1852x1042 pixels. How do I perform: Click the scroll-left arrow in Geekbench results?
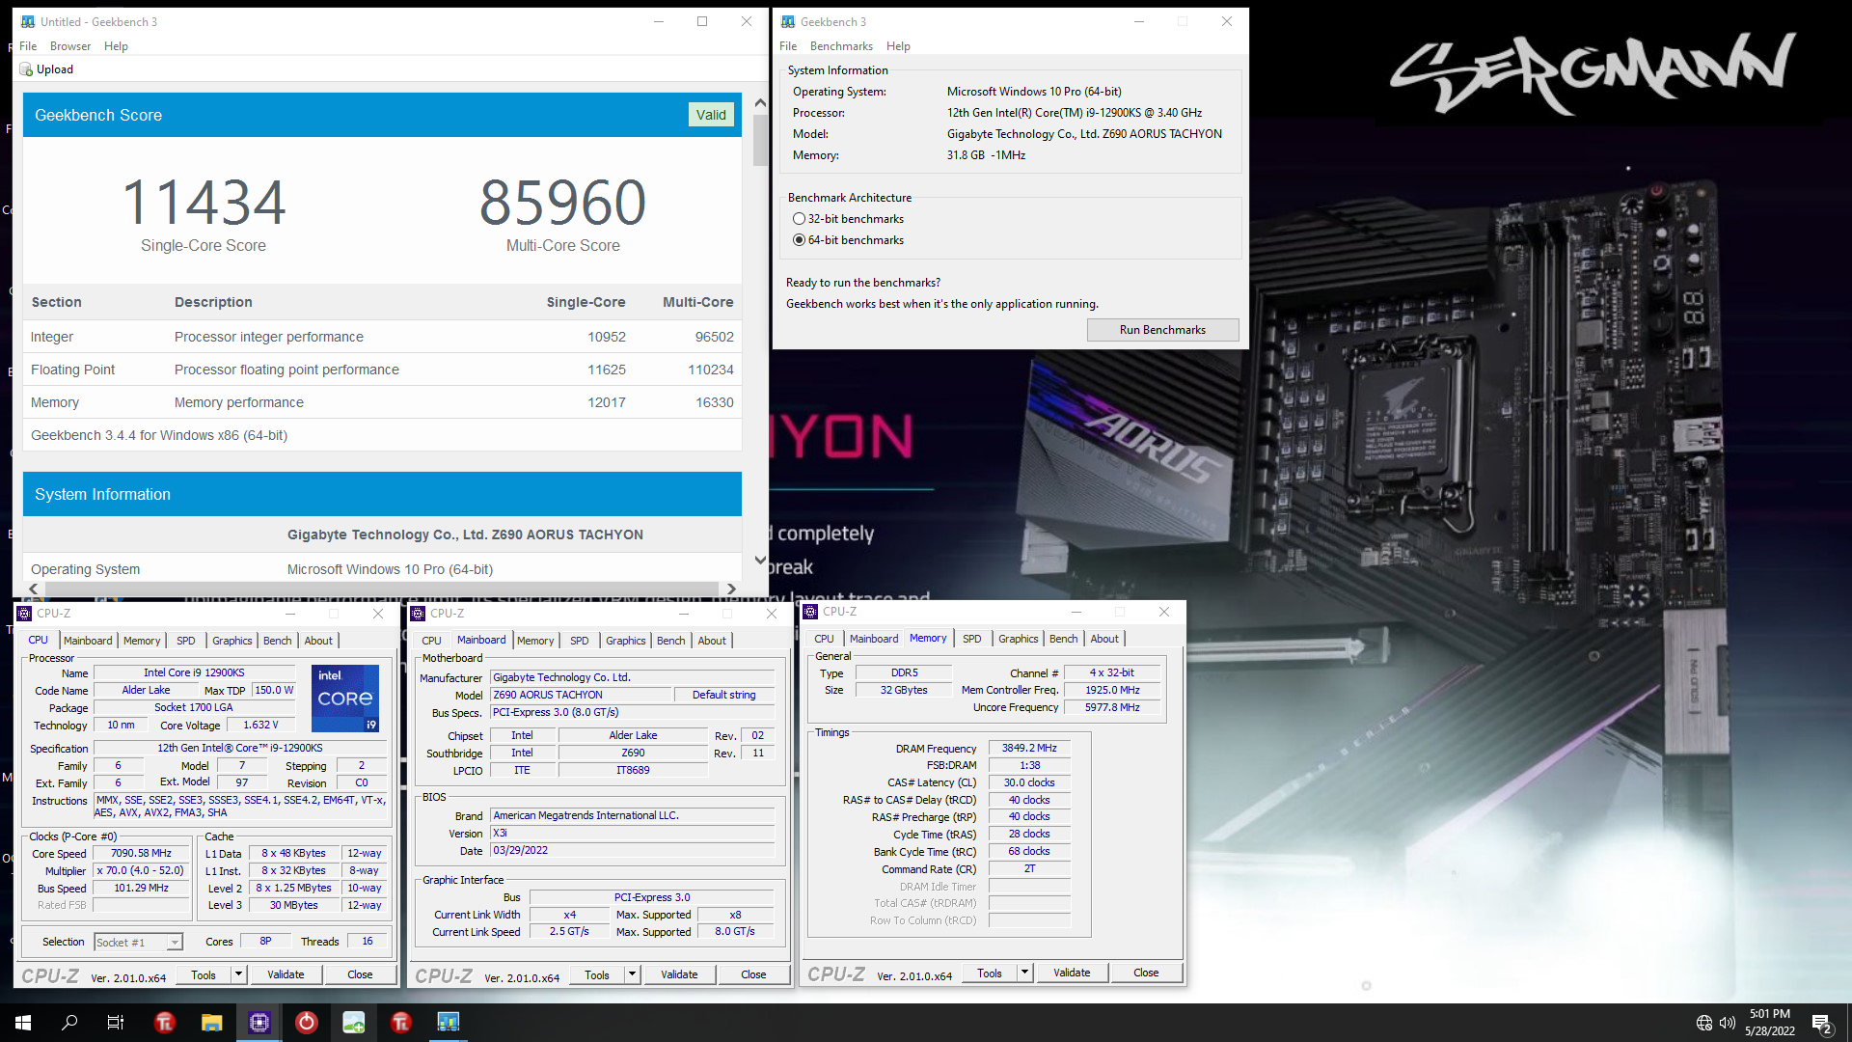click(34, 589)
